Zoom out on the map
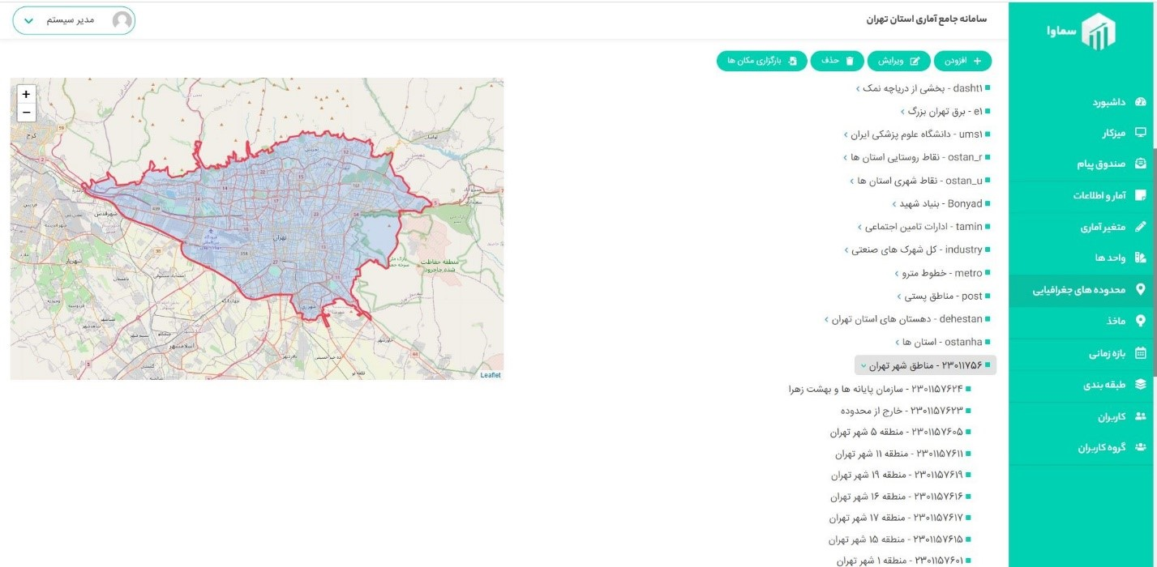 (x=26, y=112)
